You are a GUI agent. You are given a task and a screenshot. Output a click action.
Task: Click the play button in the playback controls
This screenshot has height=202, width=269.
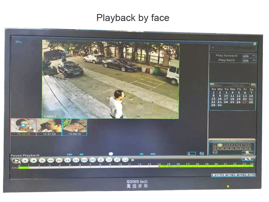pos(16,161)
